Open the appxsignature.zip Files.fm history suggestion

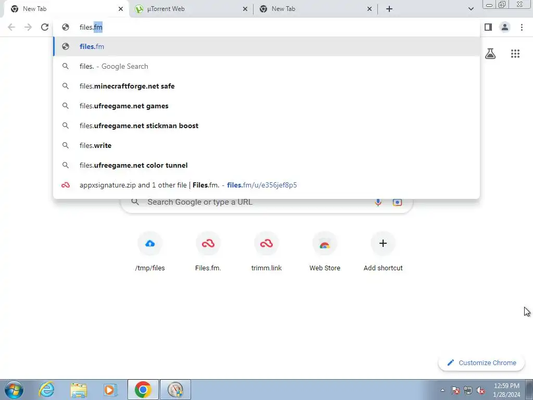point(266,185)
